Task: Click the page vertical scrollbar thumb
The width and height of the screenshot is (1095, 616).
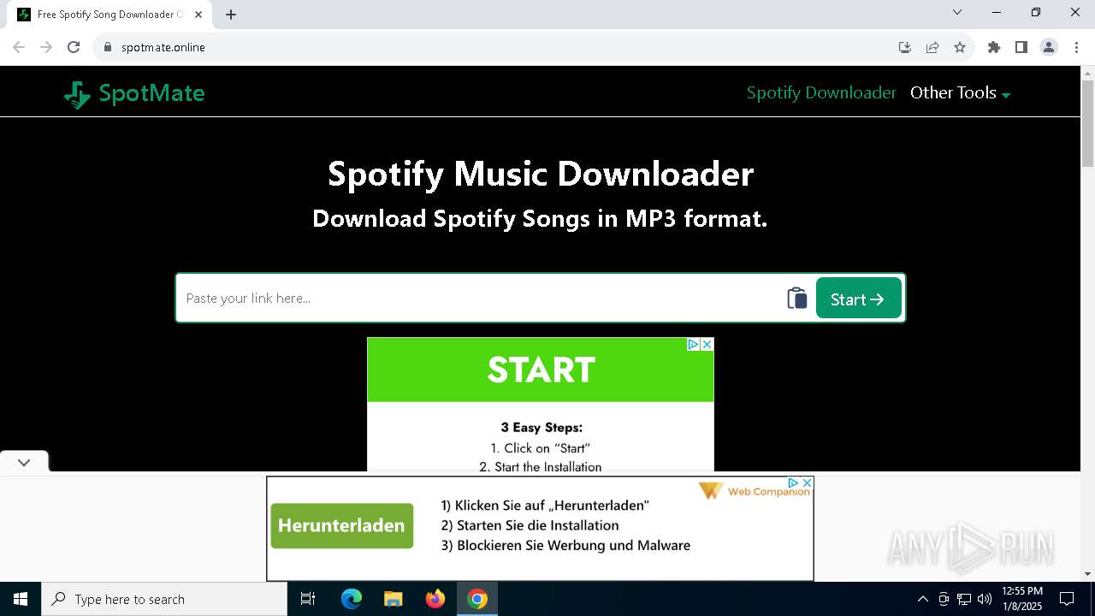Action: [1088, 124]
